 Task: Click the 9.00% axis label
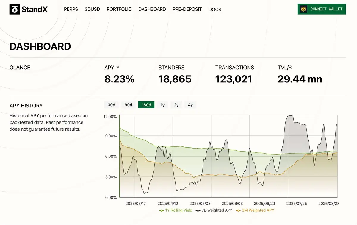click(111, 136)
